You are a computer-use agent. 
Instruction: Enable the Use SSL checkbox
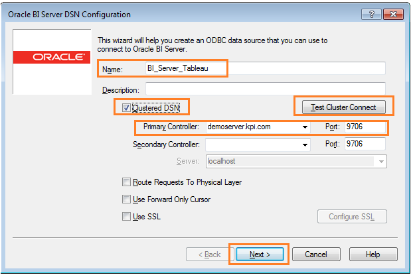coord(127,216)
